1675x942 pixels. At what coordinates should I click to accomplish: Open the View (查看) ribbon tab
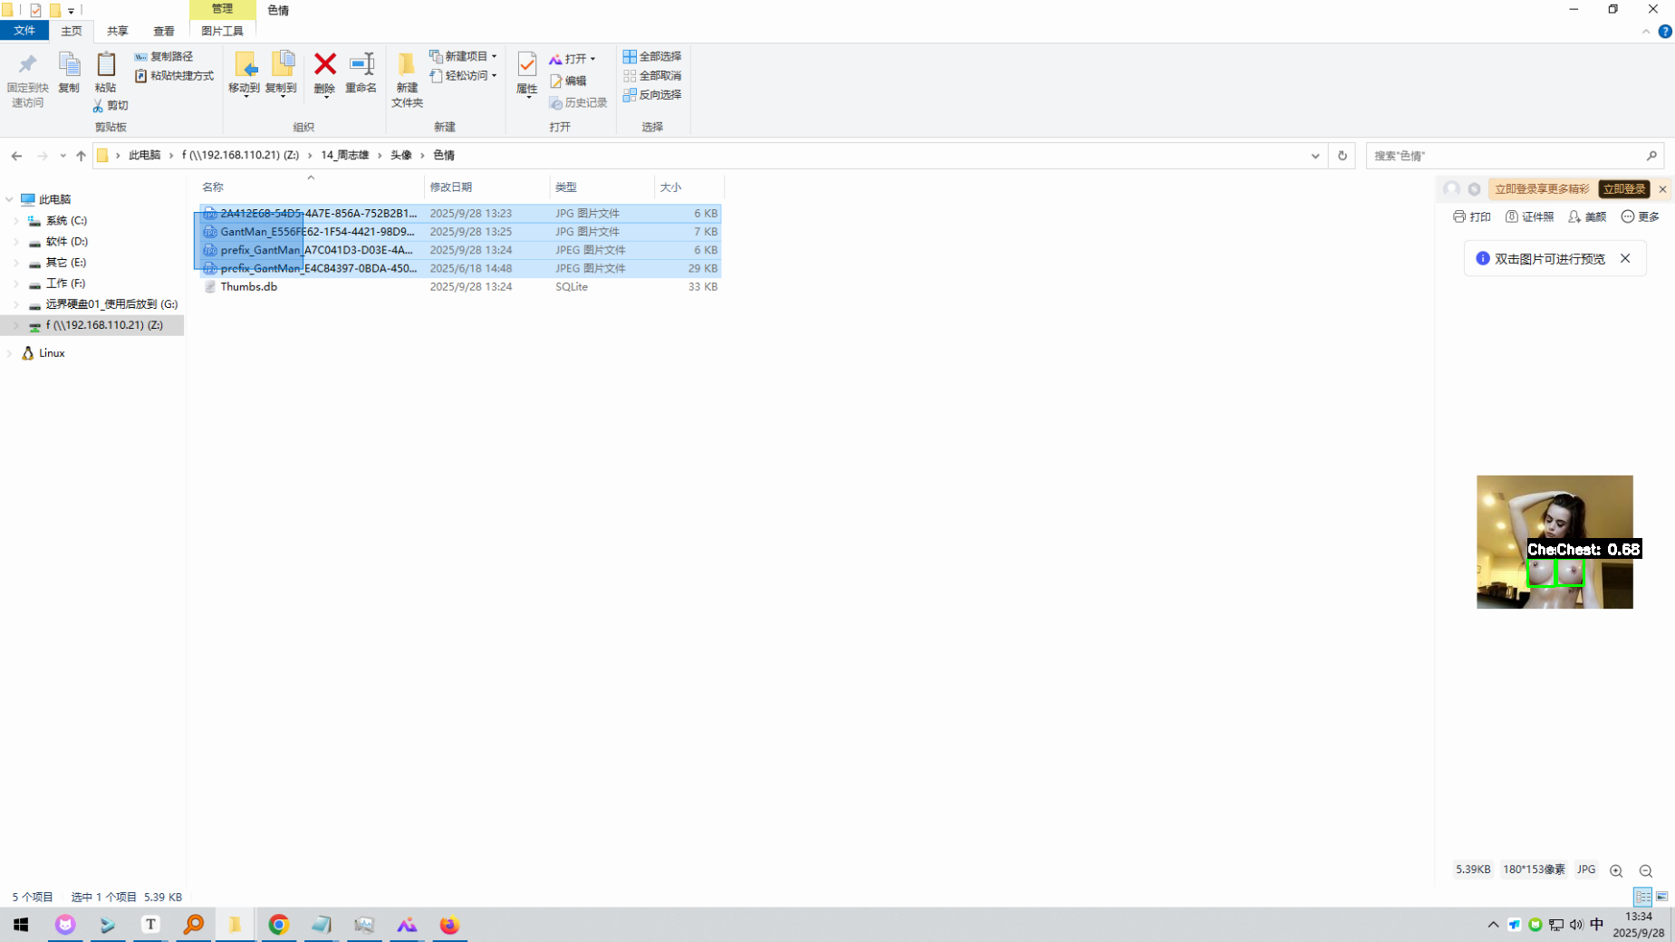point(163,31)
